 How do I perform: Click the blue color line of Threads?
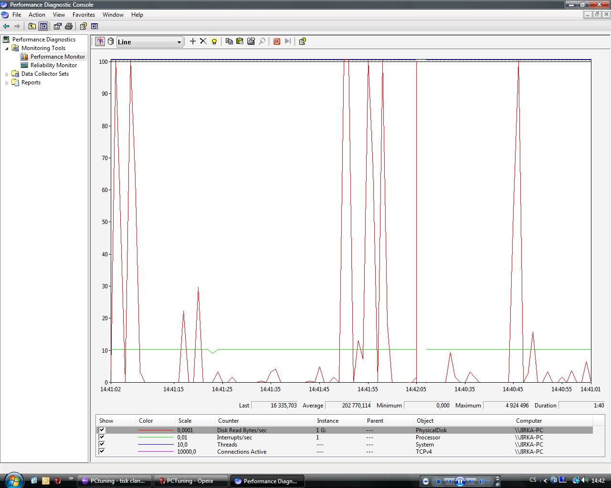tap(156, 445)
